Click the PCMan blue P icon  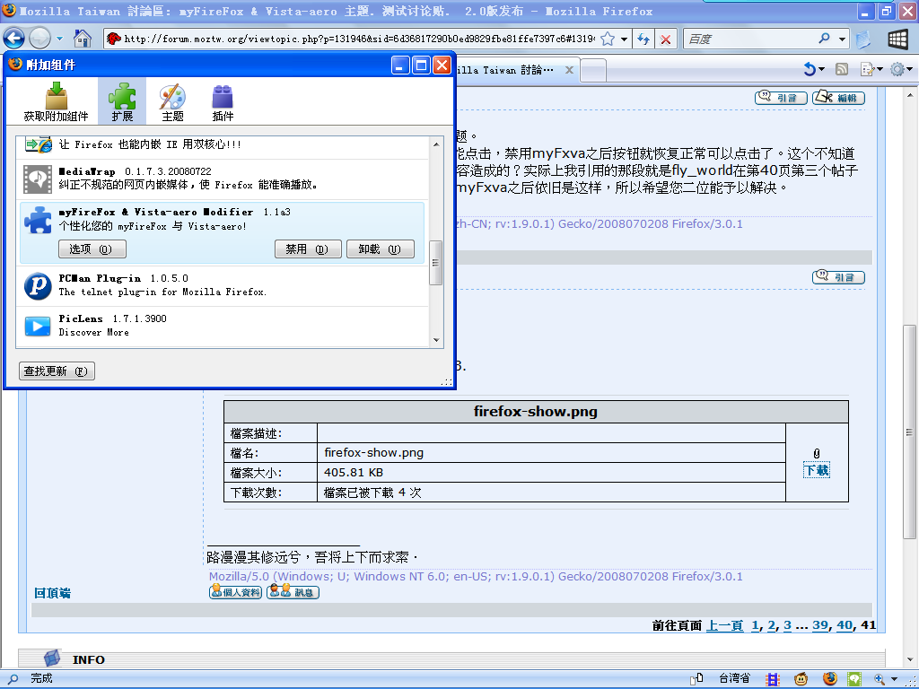click(x=38, y=286)
